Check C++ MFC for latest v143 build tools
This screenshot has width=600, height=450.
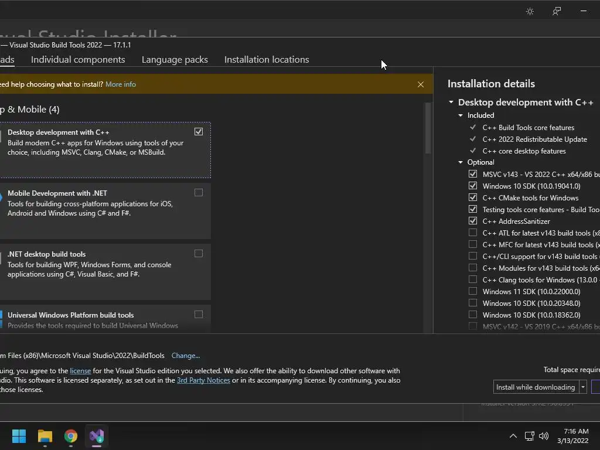tap(473, 244)
